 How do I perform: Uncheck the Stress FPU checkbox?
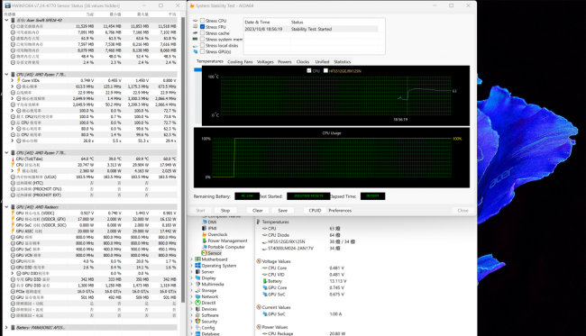point(202,27)
